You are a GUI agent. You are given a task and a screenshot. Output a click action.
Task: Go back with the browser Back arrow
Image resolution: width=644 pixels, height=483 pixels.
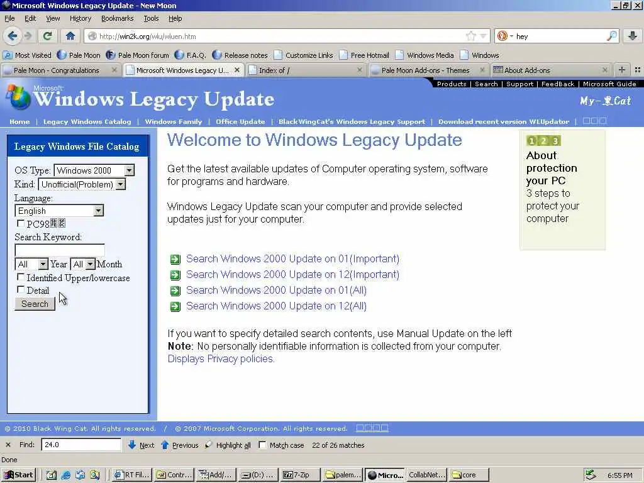(x=13, y=36)
